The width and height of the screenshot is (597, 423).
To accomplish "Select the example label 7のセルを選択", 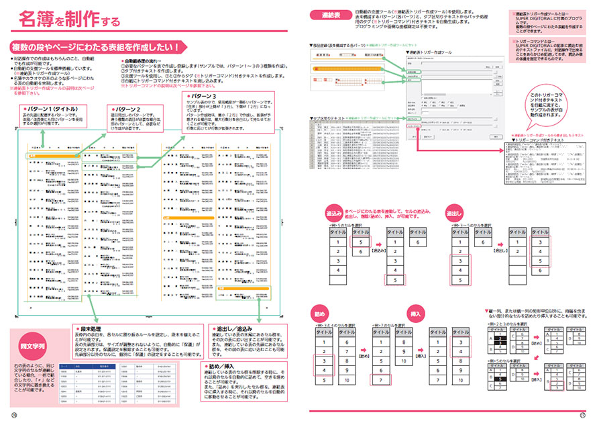I will [x=388, y=326].
